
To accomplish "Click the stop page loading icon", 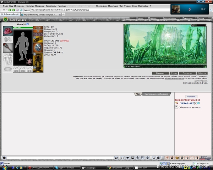I will [17, 10].
